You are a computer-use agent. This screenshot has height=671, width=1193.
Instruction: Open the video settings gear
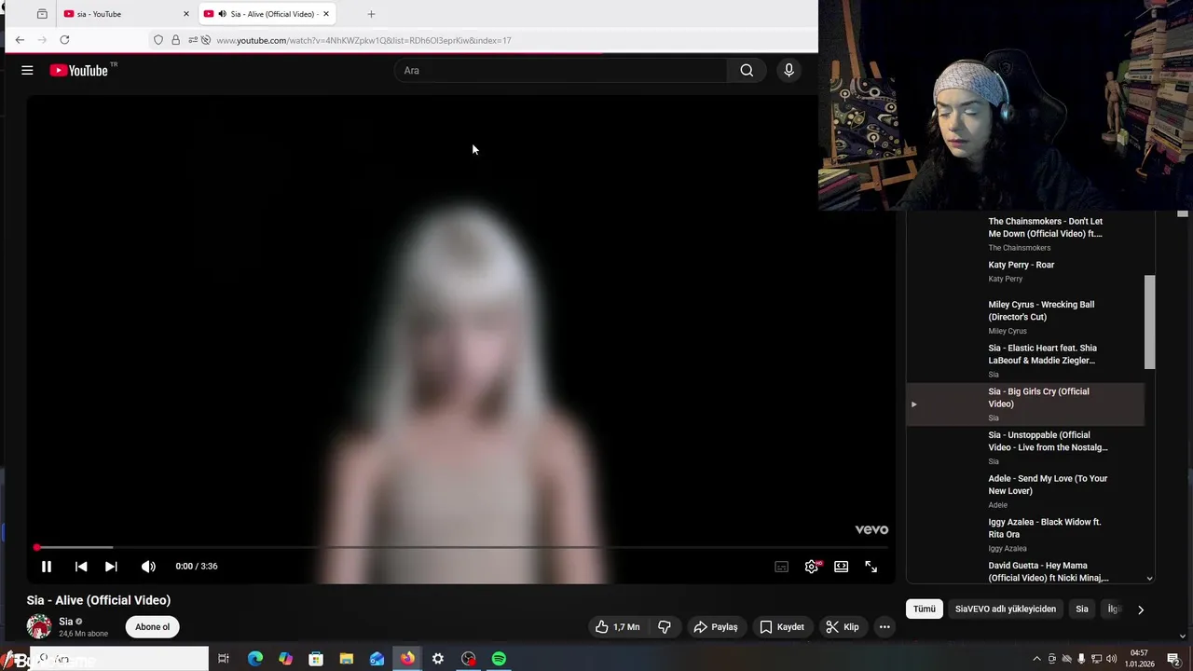tap(812, 567)
